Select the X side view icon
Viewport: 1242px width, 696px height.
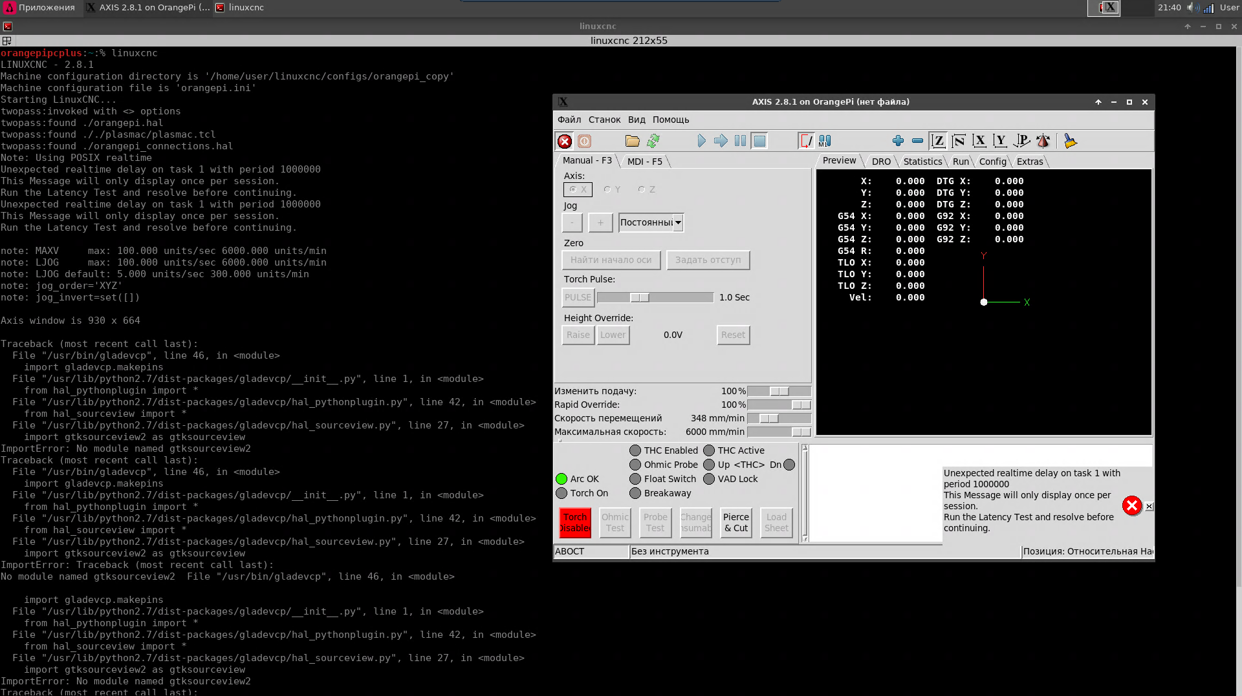click(979, 141)
